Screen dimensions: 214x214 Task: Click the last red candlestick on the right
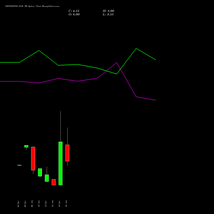point(67,153)
